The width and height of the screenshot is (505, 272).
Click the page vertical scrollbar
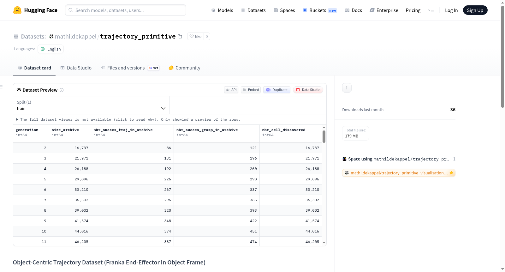pos(502,57)
